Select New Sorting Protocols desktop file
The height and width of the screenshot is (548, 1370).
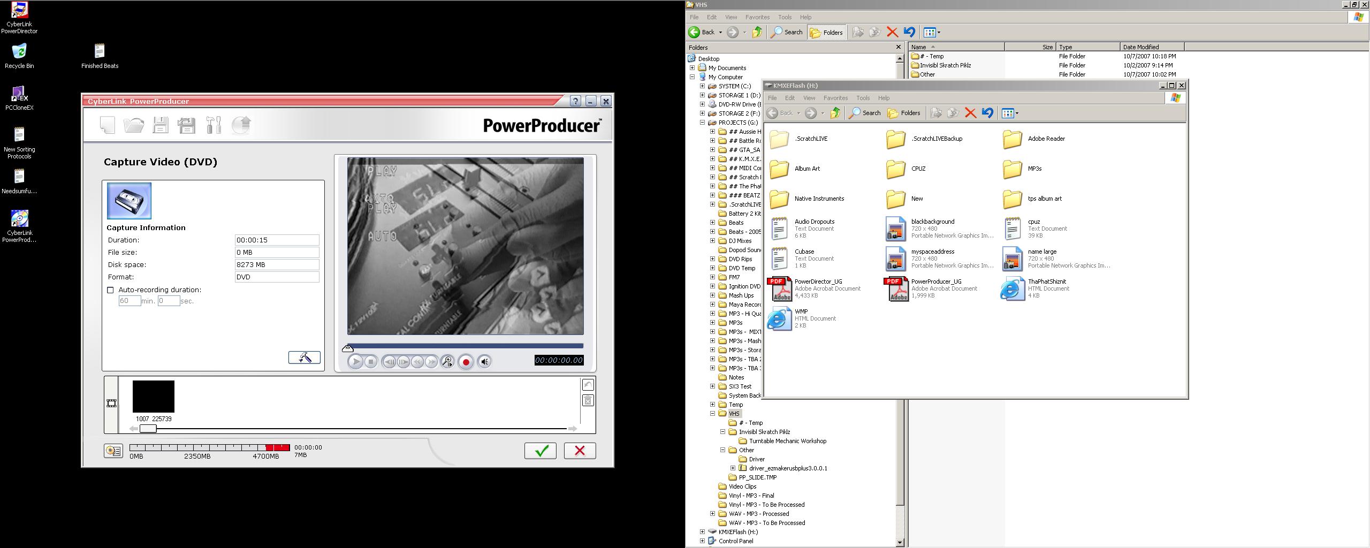tap(19, 143)
